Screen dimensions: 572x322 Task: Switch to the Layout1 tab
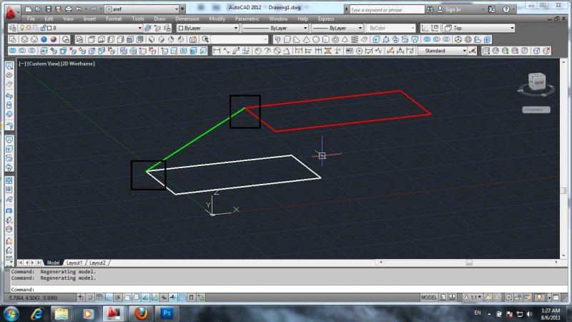click(74, 263)
